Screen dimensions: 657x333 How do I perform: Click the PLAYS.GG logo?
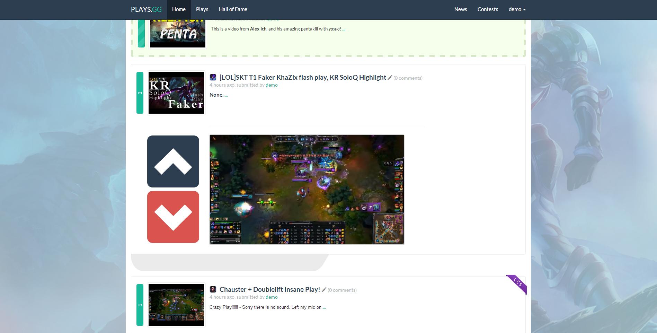(146, 9)
